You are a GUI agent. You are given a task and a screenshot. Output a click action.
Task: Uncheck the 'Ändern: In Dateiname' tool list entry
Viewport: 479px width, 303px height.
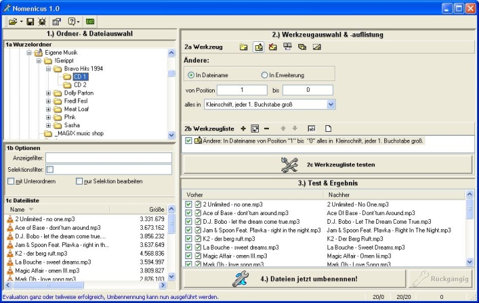point(189,141)
